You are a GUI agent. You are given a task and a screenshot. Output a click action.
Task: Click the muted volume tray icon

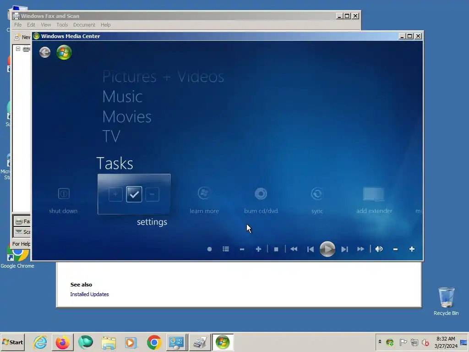425,342
